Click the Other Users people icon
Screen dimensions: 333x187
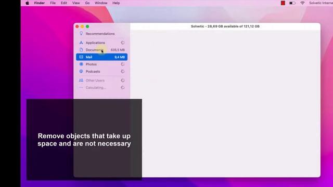[81, 81]
